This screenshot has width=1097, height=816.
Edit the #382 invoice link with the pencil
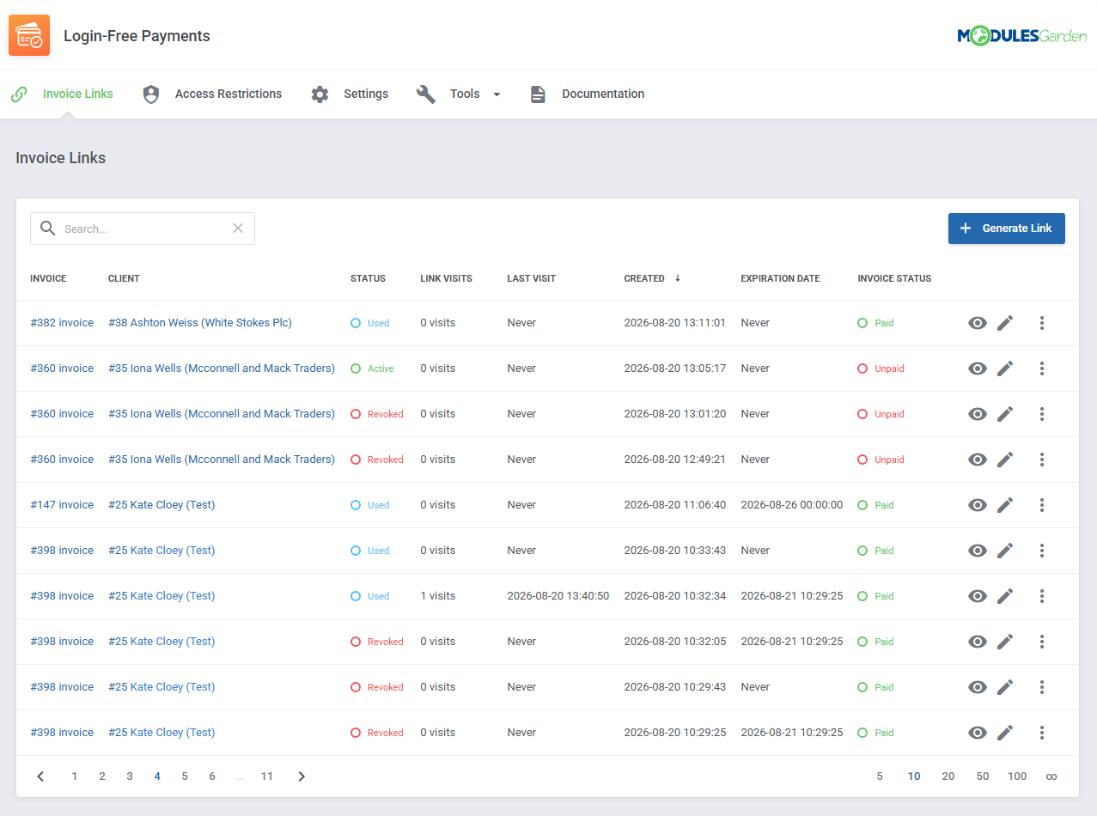pyautogui.click(x=1005, y=323)
